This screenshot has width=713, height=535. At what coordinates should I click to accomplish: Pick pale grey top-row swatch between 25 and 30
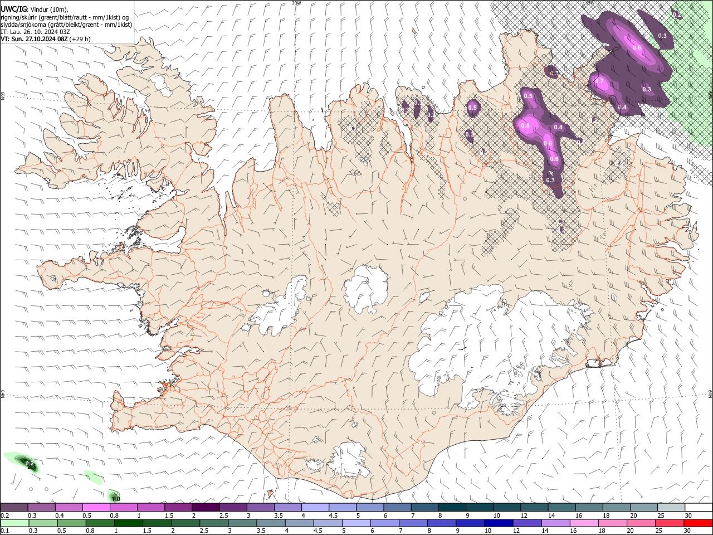671,508
